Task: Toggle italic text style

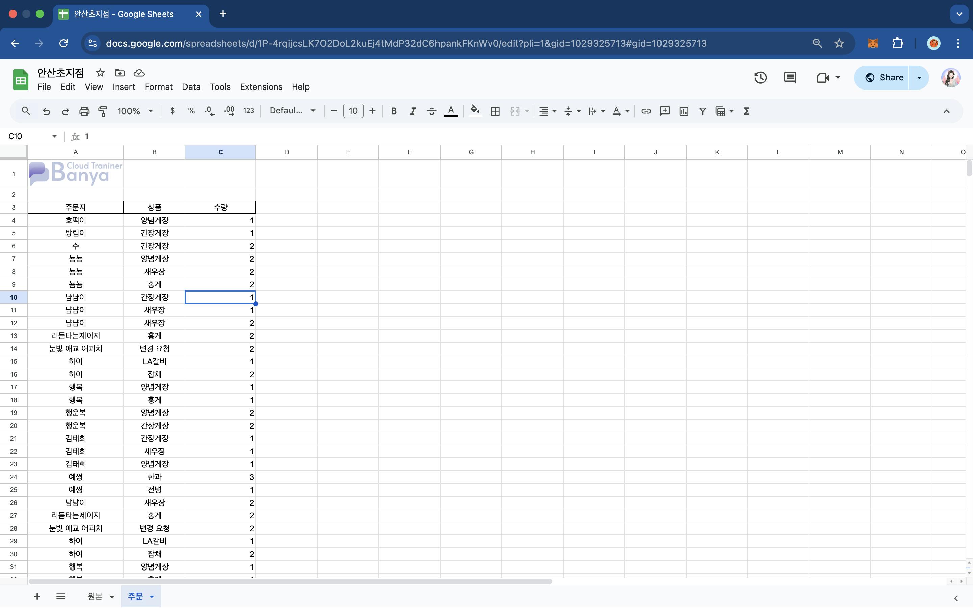Action: pyautogui.click(x=413, y=111)
